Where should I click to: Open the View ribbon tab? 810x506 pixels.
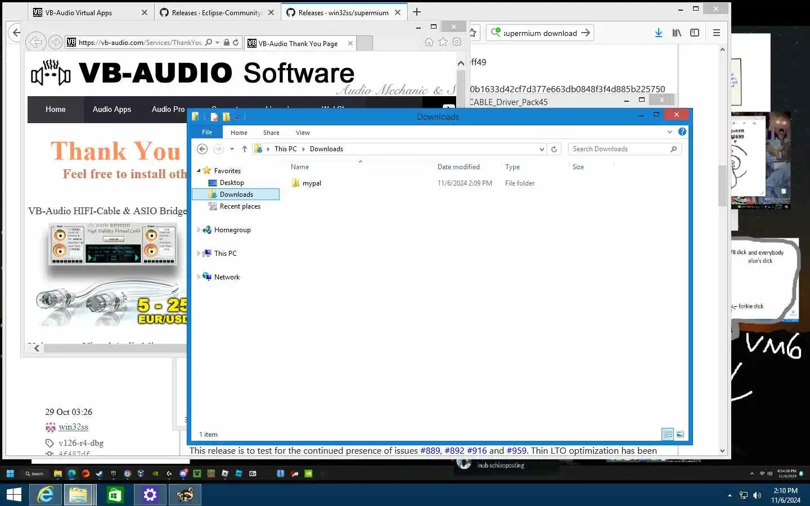tap(303, 133)
